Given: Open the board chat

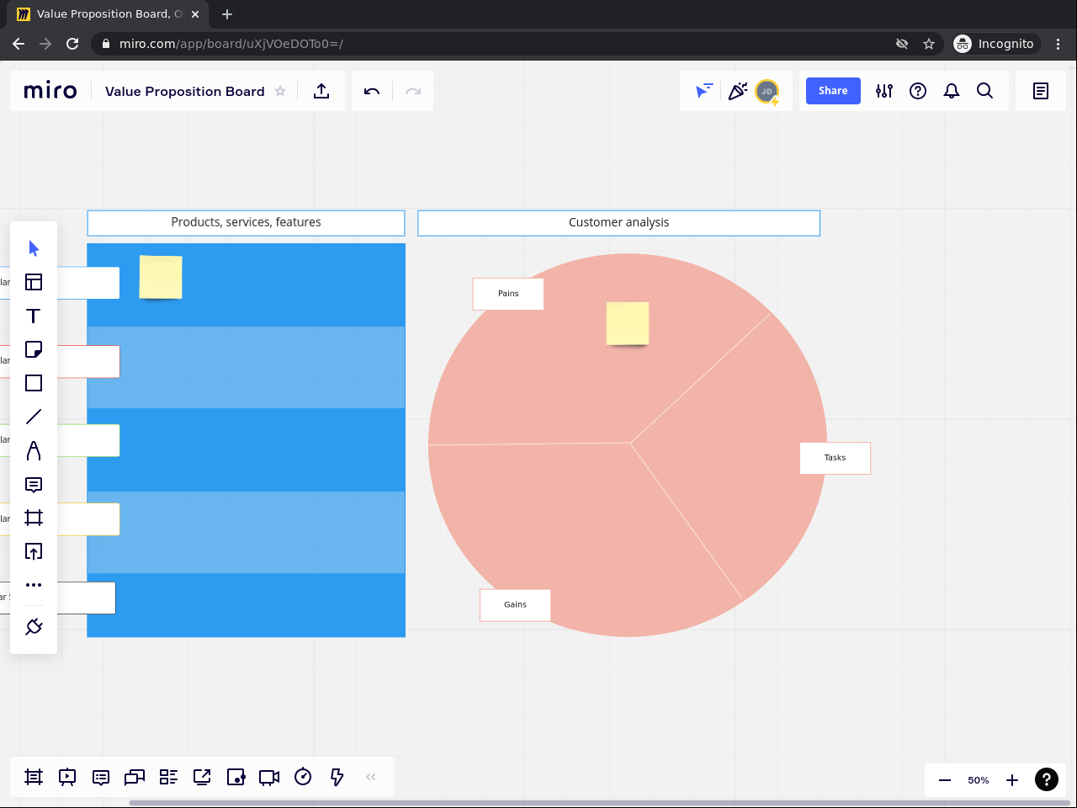Looking at the screenshot, I should point(135,777).
